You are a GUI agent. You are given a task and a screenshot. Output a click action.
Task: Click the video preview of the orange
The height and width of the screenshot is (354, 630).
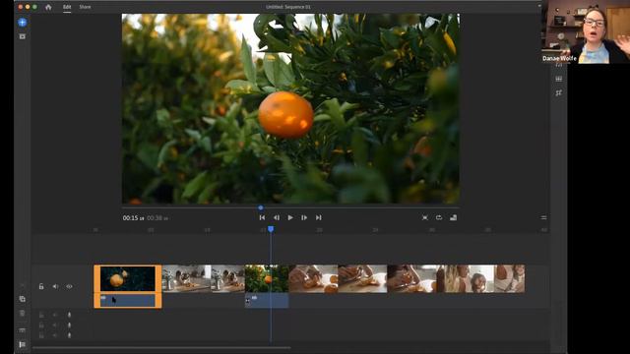pos(290,109)
